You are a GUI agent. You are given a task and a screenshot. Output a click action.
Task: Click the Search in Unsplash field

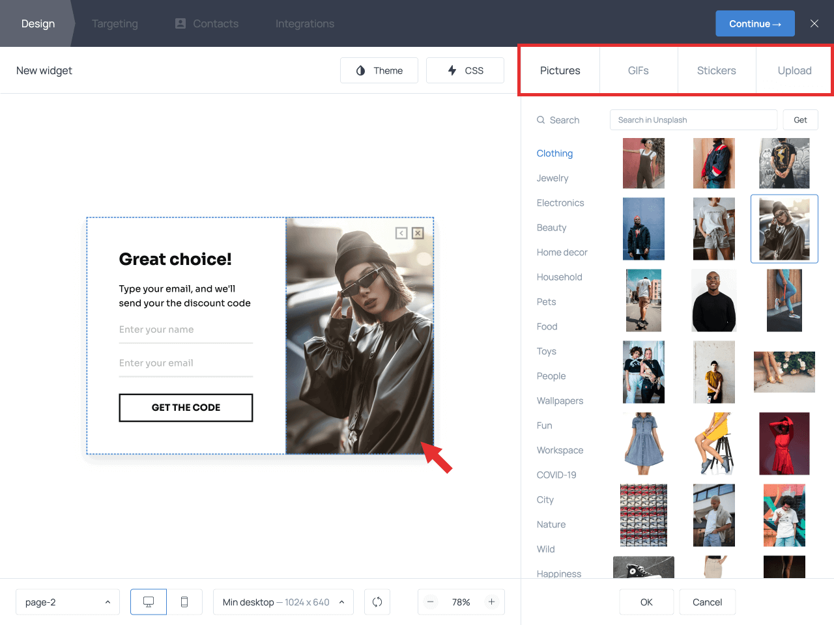point(693,120)
